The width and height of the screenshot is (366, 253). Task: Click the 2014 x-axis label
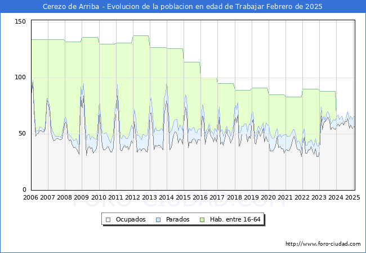[x=166, y=197]
